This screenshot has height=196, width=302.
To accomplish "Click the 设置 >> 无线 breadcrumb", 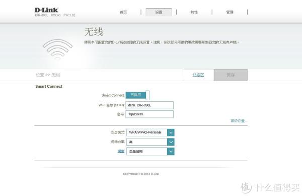I will (48, 75).
